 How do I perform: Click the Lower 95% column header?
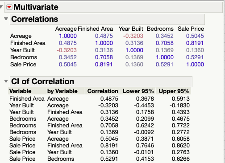(x=138, y=91)
